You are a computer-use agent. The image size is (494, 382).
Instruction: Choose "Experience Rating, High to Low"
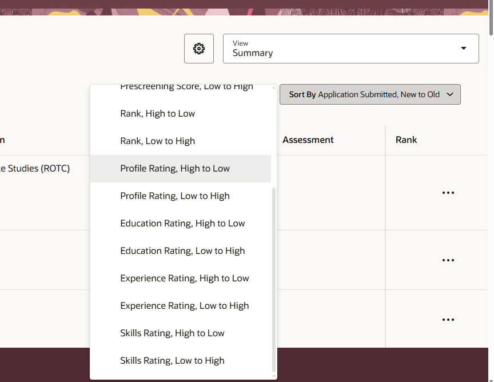pyautogui.click(x=184, y=278)
